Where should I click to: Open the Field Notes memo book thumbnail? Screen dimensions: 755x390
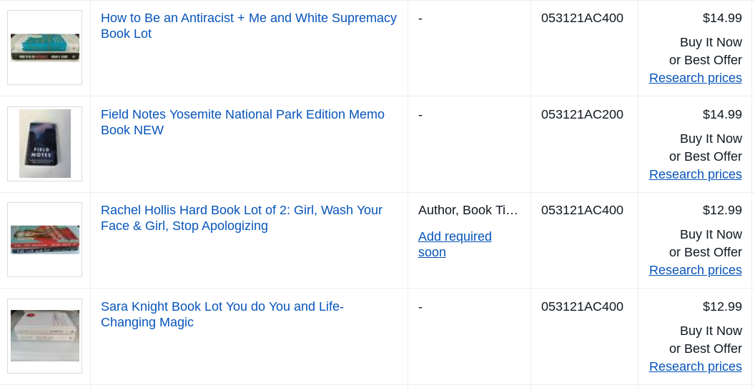click(45, 144)
